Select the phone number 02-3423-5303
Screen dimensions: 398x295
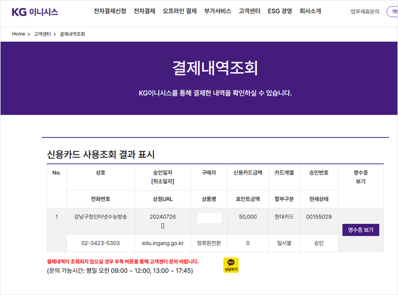tap(101, 243)
